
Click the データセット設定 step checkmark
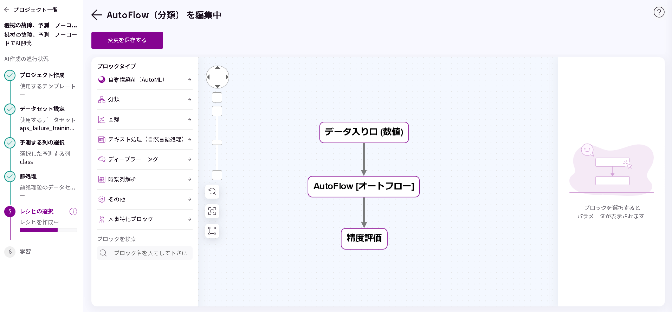click(x=10, y=109)
